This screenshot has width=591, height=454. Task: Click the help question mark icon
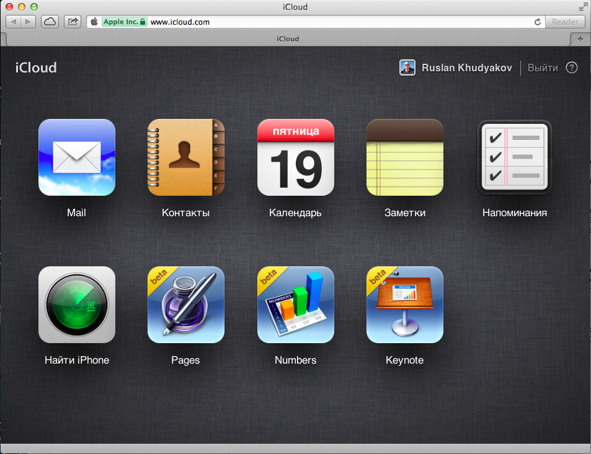pos(571,68)
